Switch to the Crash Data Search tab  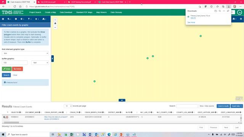point(112,2)
